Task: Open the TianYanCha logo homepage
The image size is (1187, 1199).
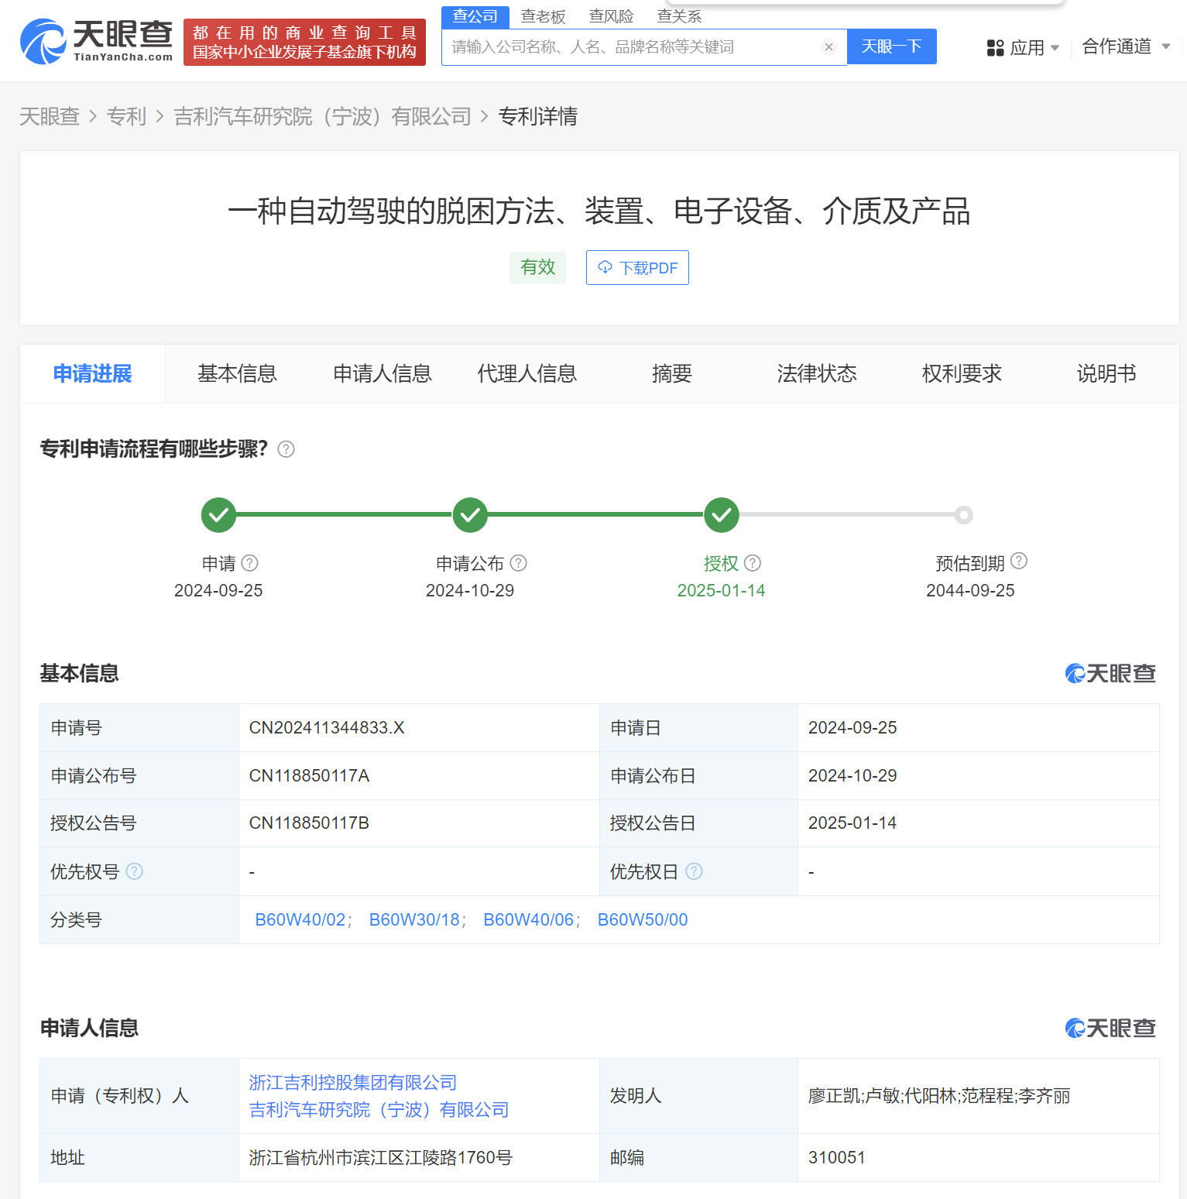Action: tap(96, 42)
